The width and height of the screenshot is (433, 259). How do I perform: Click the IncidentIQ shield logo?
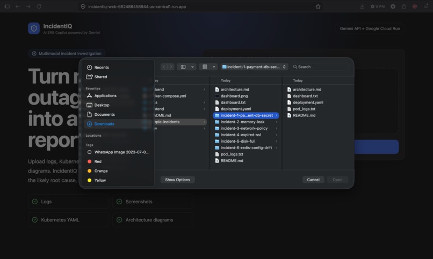coord(34,28)
